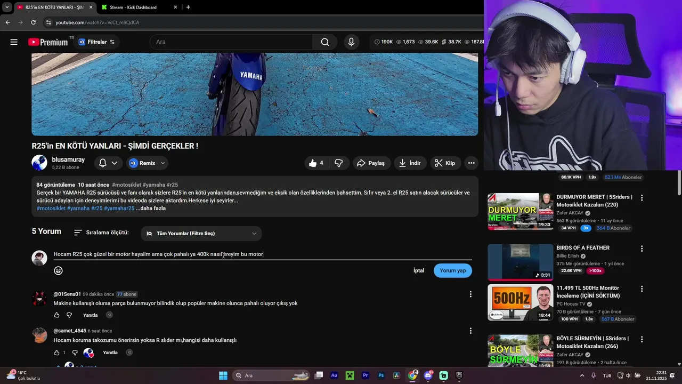Reload the page in Chrome
This screenshot has height=384, width=682.
point(33,22)
